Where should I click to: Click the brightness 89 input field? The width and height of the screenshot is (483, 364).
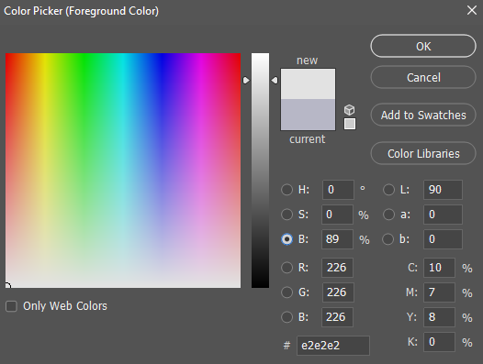tap(338, 239)
